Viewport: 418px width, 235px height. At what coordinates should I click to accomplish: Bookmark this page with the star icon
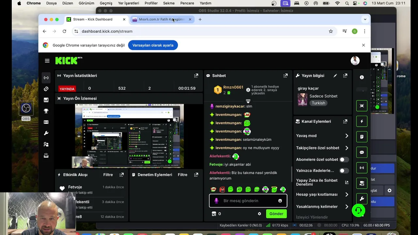tap(331, 31)
